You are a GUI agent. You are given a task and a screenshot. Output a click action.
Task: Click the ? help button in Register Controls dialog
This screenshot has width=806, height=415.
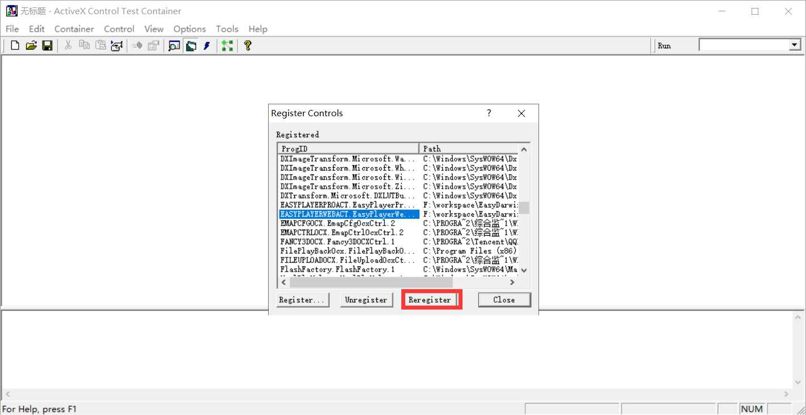[489, 113]
